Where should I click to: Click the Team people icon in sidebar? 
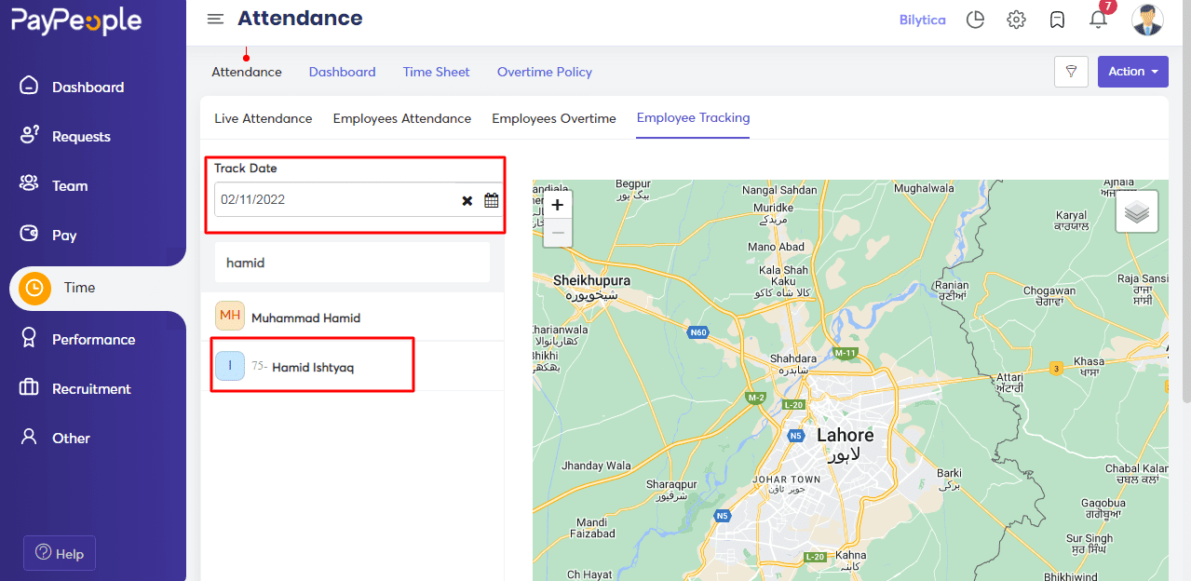(x=29, y=184)
